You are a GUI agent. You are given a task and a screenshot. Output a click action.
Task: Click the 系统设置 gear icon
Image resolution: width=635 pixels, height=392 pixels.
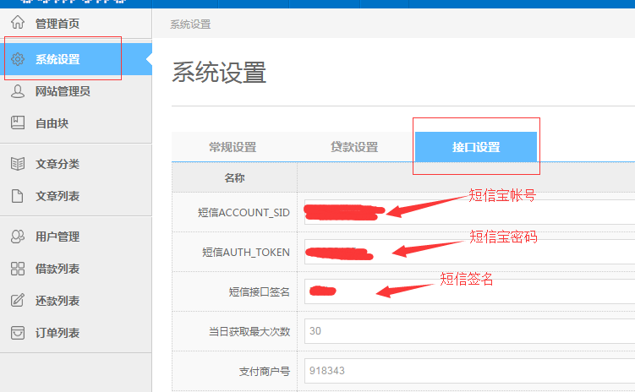[x=17, y=59]
